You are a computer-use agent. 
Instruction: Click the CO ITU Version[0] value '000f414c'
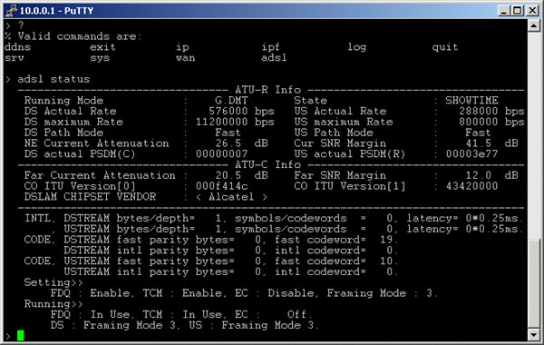[222, 186]
